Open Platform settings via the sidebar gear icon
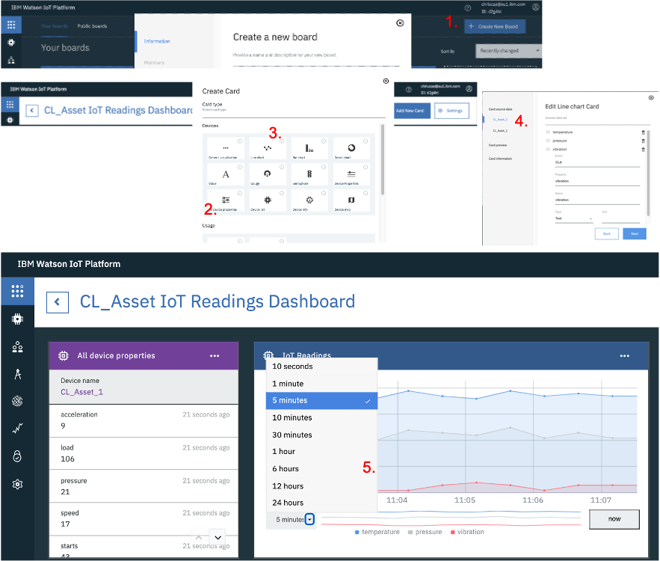The height and width of the screenshot is (561, 660). click(x=17, y=484)
